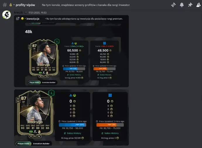This screenshot has width=202, height=148.
Task: Click the green info hexagon on lower Rodrygo card
Action: click(52, 93)
